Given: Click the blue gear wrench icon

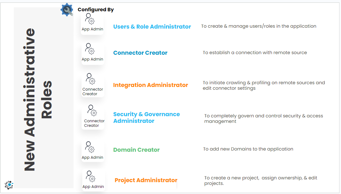Looking at the screenshot, I should click(67, 10).
